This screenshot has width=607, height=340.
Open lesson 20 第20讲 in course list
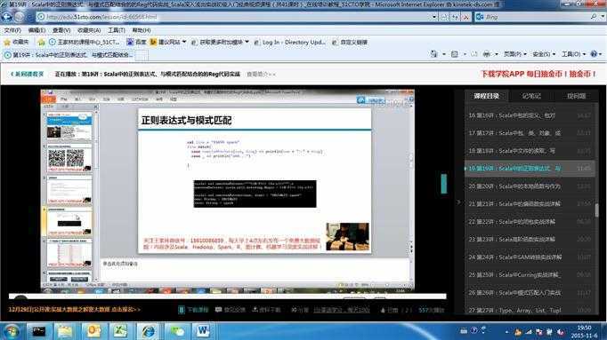click(x=530, y=186)
